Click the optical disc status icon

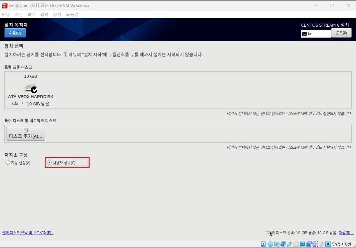pos(270,244)
